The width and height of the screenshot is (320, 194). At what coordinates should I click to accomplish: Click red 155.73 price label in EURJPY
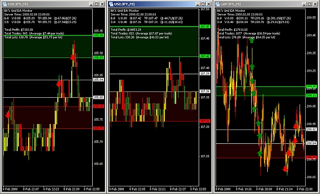point(99,128)
